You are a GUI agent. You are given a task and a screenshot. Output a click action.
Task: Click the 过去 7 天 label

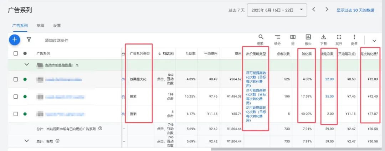[236, 10]
